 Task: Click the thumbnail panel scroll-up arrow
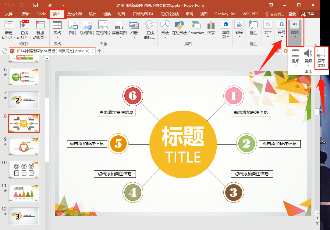47,58
